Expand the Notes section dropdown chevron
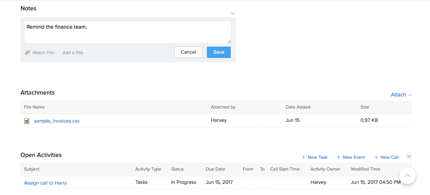430x195 pixels. [233, 14]
